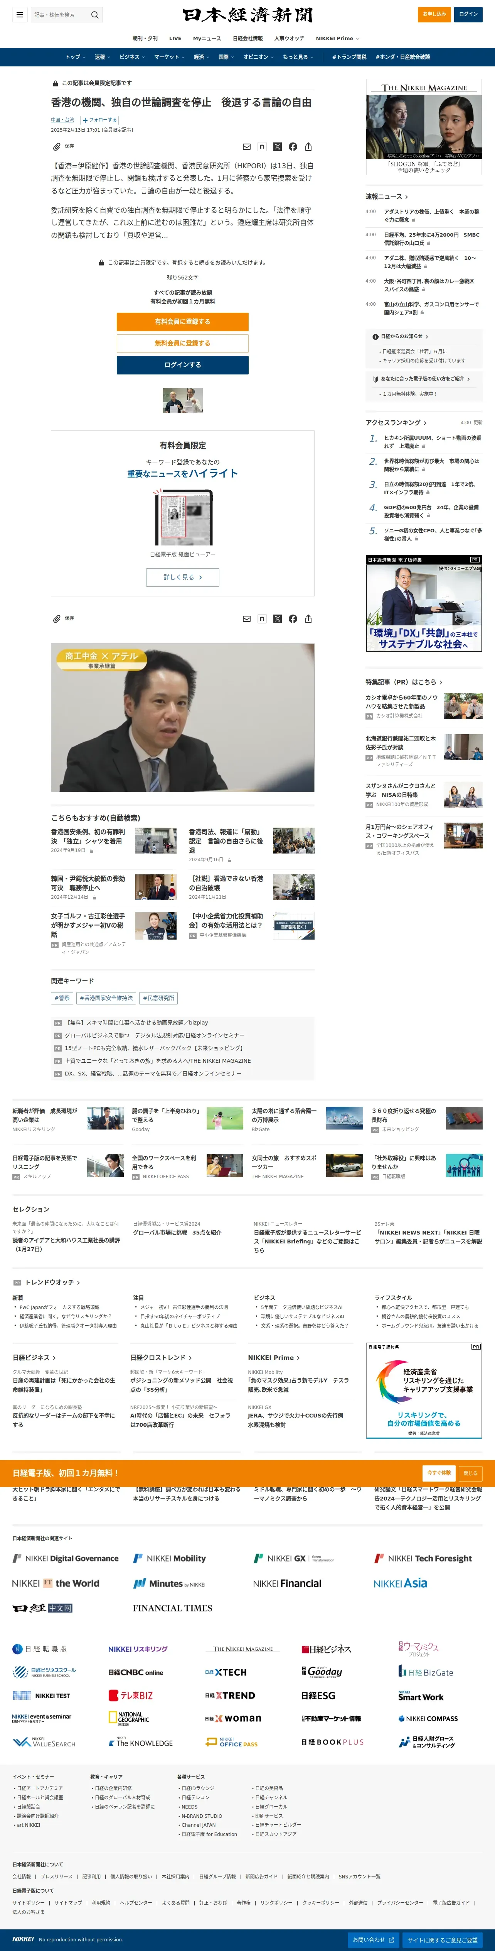The width and height of the screenshot is (495, 1951).
Task: Expand もっと見る navigation dropdown
Action: (x=298, y=57)
